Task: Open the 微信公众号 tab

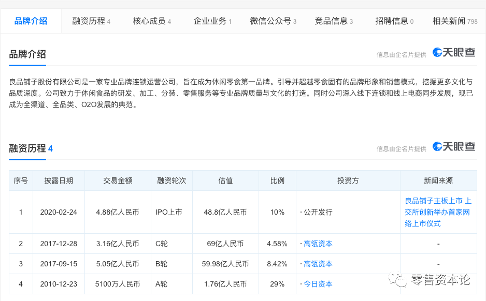Action: (270, 22)
